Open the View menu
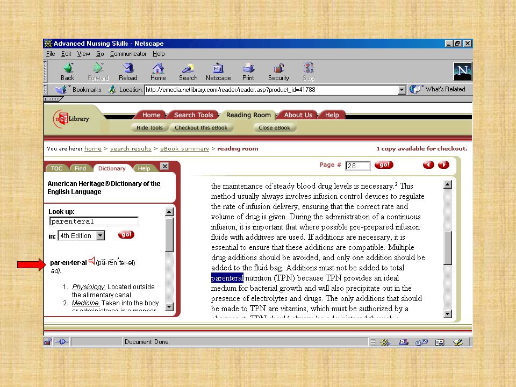 point(84,54)
